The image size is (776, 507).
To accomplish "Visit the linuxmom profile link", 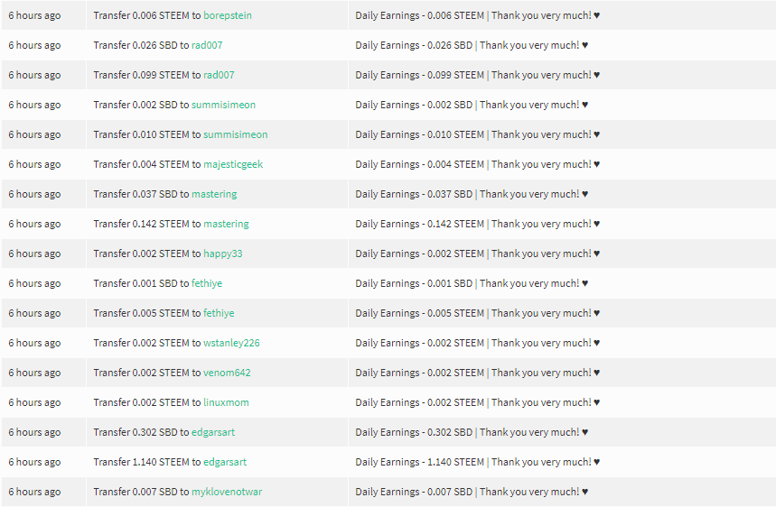I will click(x=226, y=402).
